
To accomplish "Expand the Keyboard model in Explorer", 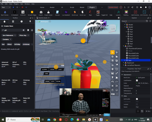I will (123, 63).
